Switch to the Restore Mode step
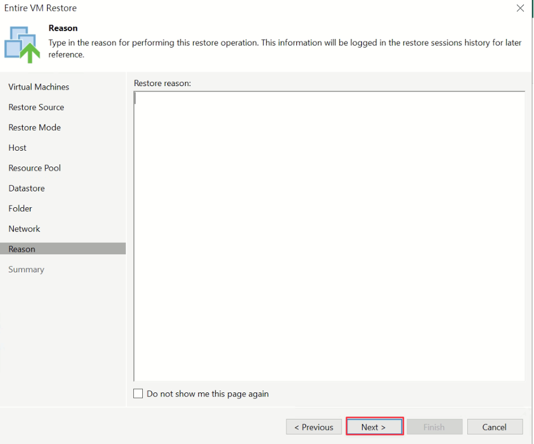 [35, 127]
